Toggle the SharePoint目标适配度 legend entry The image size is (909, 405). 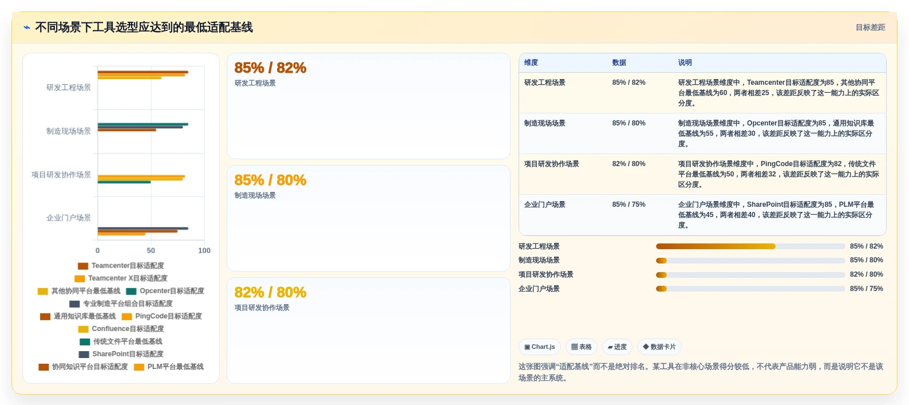pyautogui.click(x=121, y=354)
